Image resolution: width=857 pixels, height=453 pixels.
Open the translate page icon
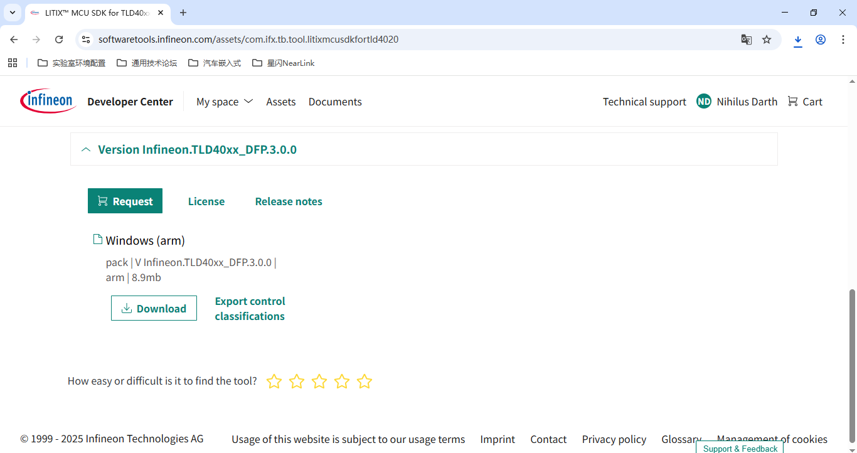pos(746,40)
